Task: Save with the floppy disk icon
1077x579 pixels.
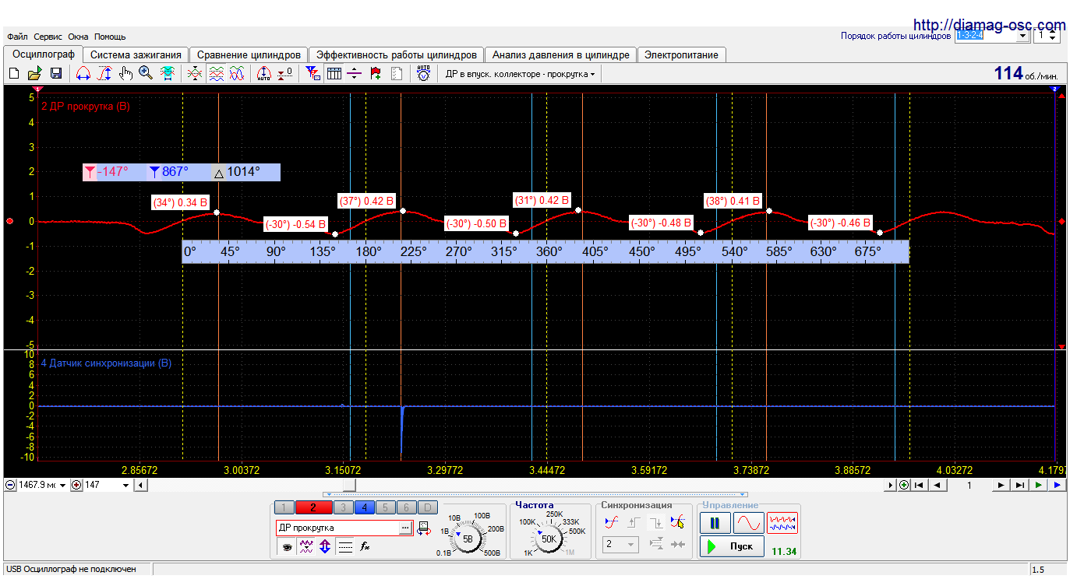Action: [x=55, y=74]
